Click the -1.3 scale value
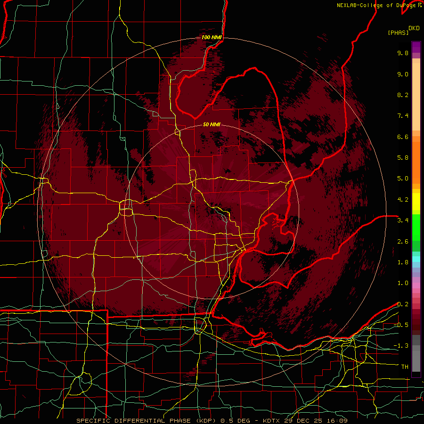 [401, 346]
